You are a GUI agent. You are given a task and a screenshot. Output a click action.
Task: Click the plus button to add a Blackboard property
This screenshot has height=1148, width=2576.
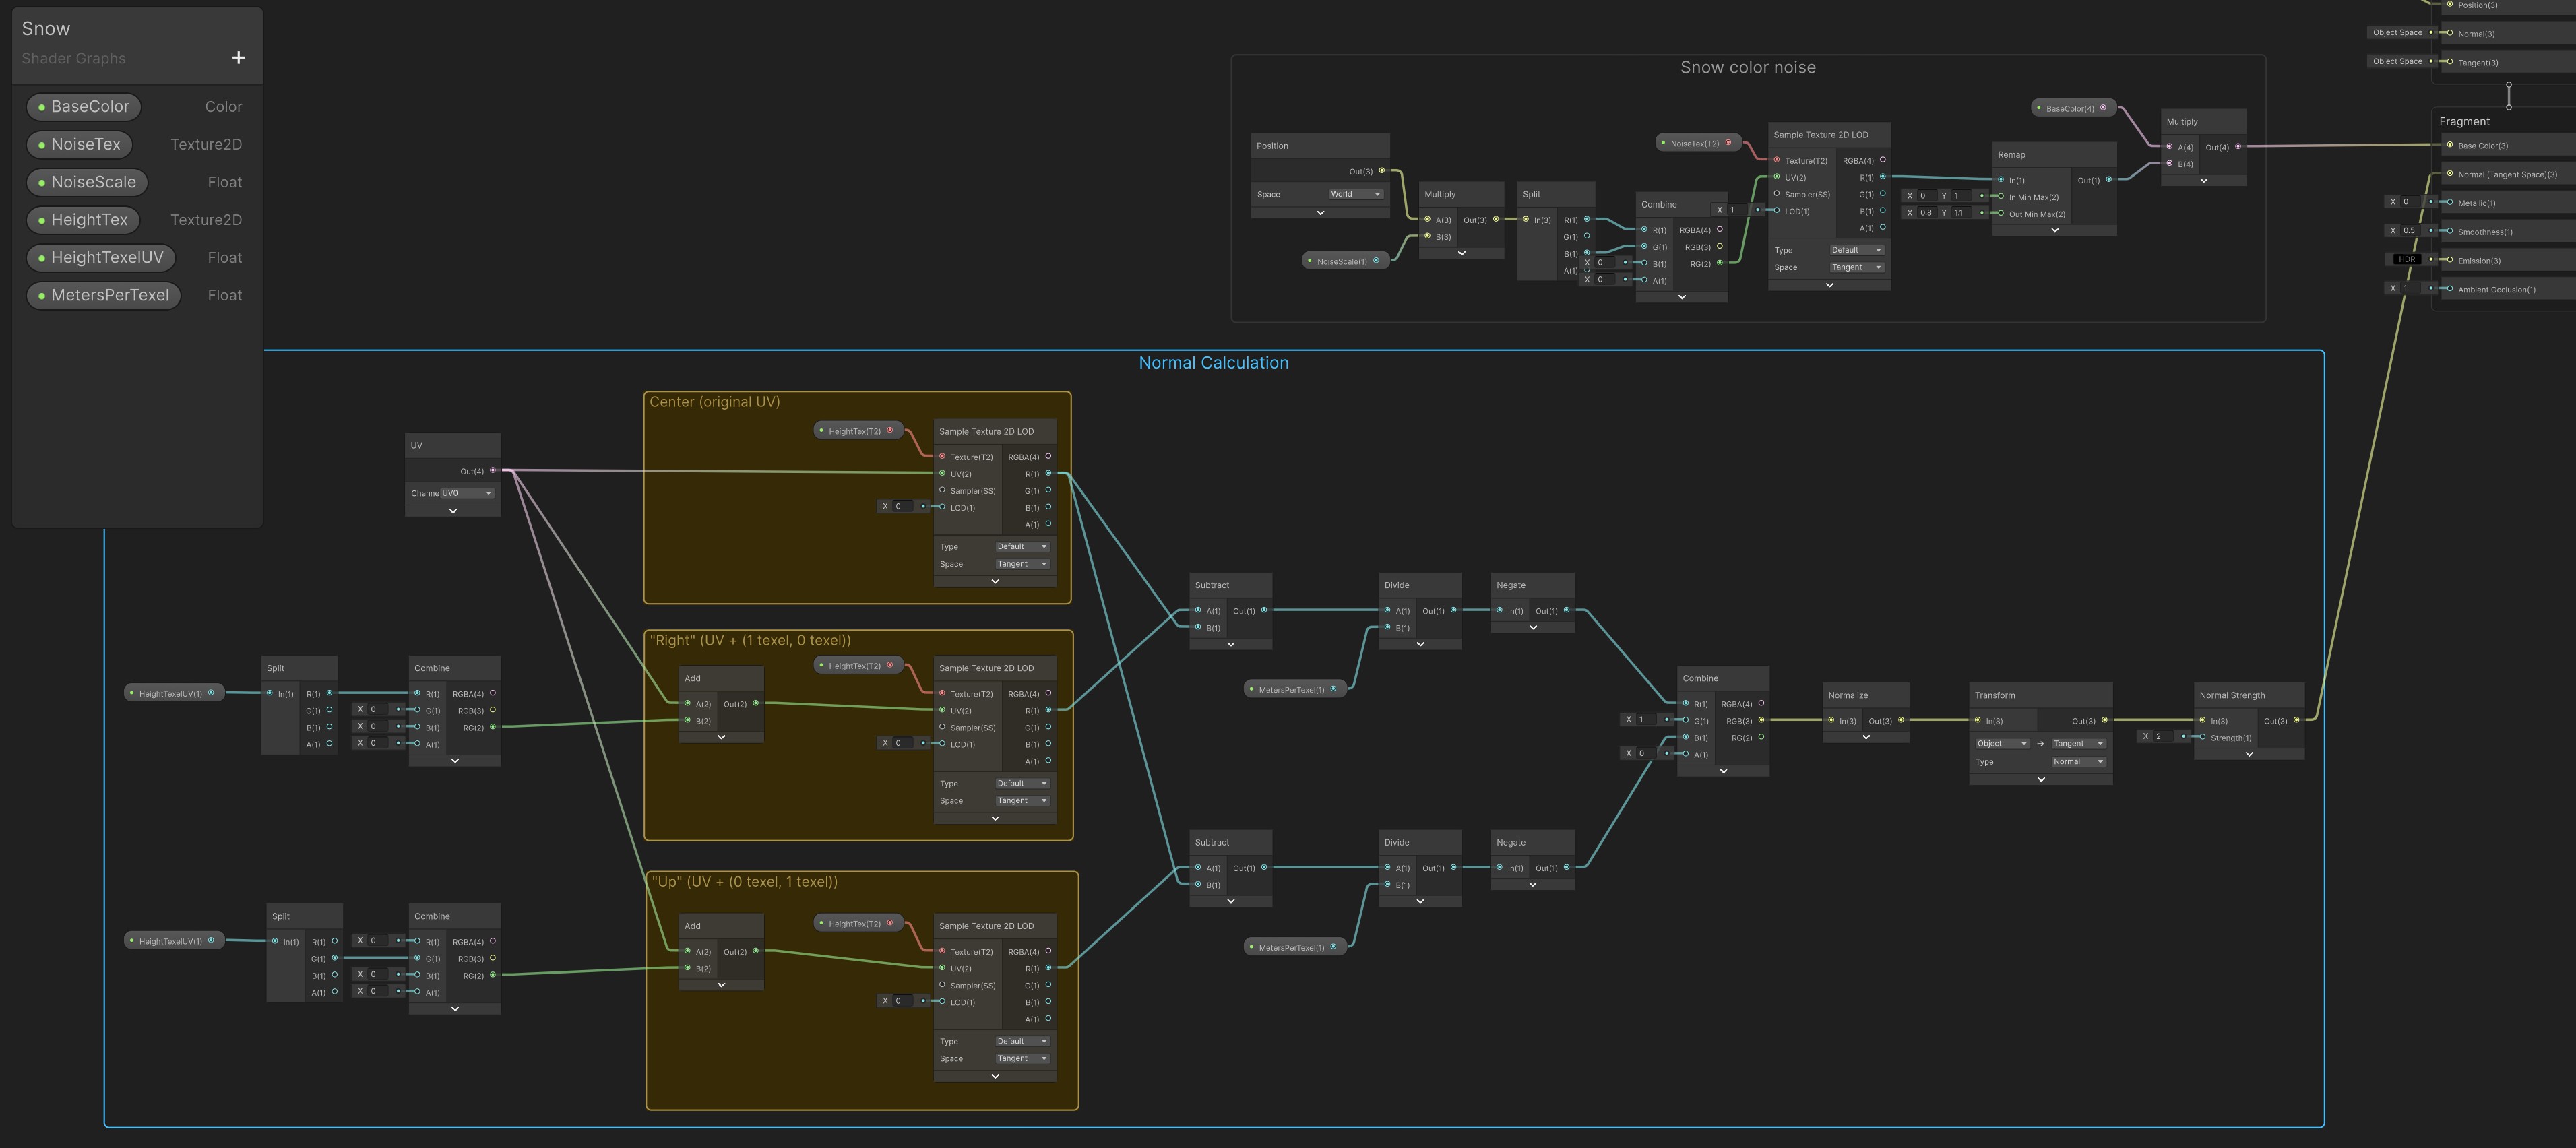click(x=238, y=58)
